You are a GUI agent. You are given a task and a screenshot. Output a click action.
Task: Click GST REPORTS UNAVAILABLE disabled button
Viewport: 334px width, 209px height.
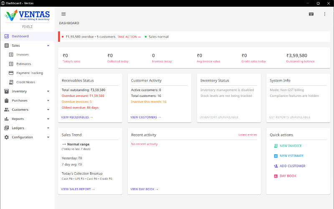click(x=289, y=117)
